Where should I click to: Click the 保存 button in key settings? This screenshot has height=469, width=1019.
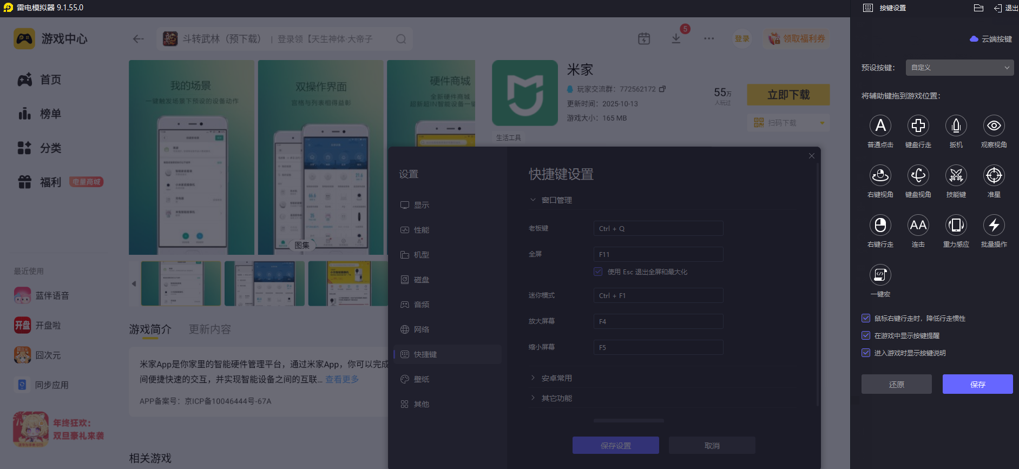(x=978, y=384)
